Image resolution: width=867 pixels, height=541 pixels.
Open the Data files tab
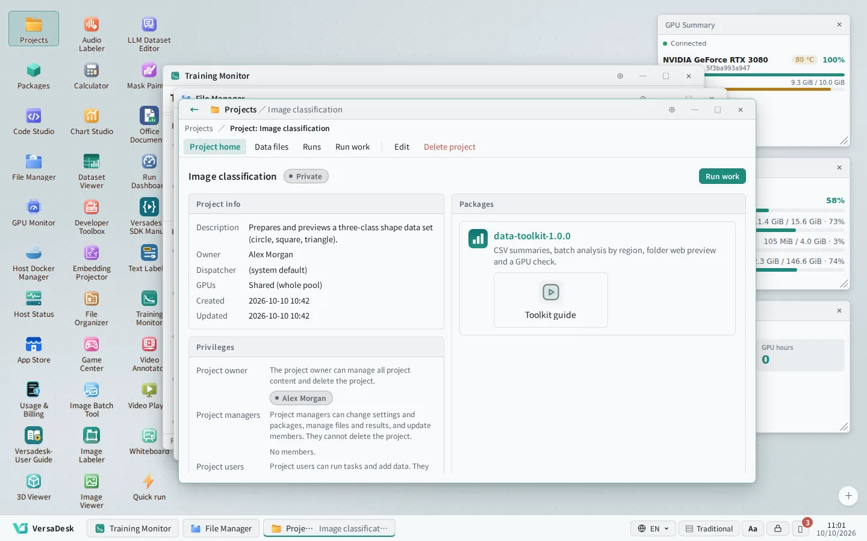point(272,147)
